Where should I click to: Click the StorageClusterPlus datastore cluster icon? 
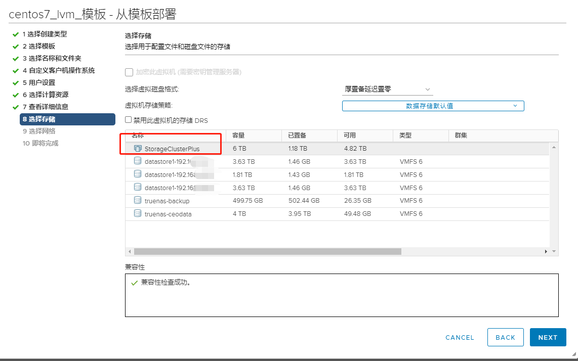[138, 149]
